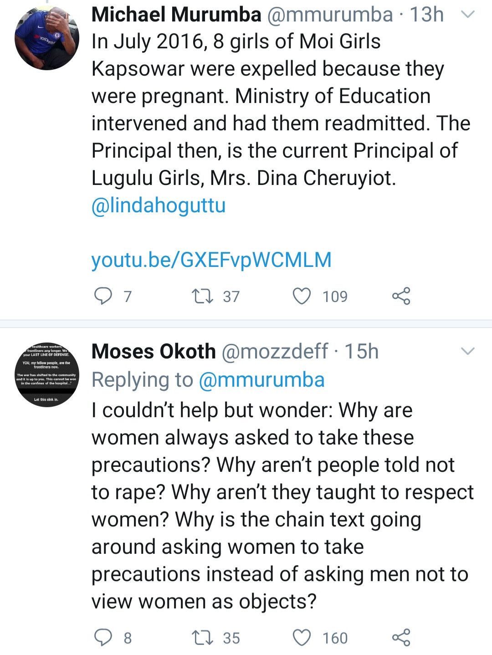This screenshot has width=492, height=655.
Task: Open the youtu.be/GXEFvpWCMLM link
Action: 211,260
